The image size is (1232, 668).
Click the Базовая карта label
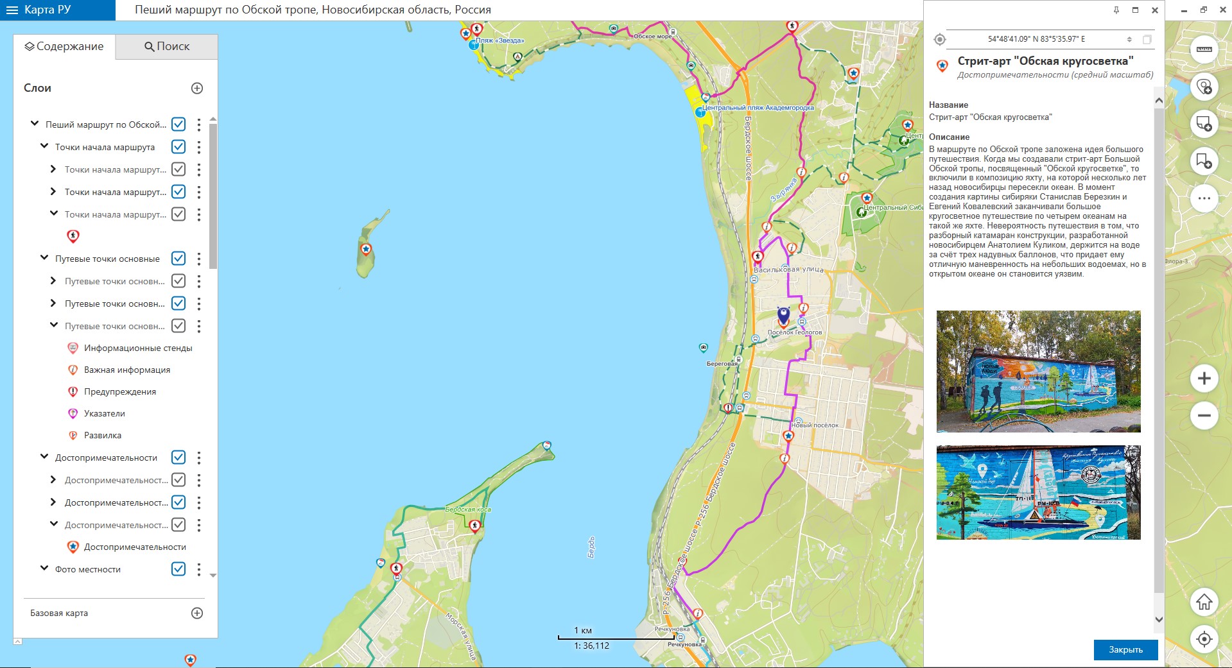click(x=59, y=613)
